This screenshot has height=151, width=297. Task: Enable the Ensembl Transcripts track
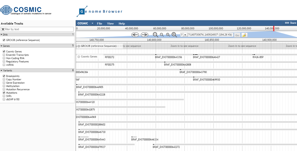[x=4, y=54]
